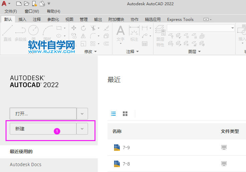Select 最近使用的 in the sidebar
Image resolution: width=246 pixels, height=172 pixels.
[49, 151]
